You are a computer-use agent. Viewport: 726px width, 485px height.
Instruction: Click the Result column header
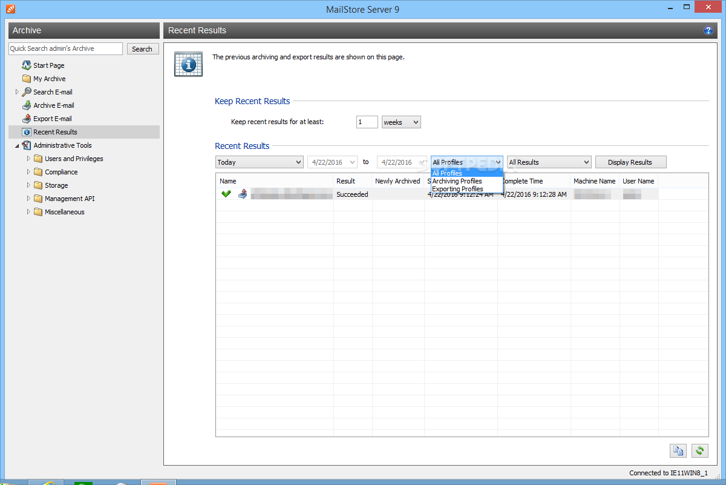click(353, 181)
